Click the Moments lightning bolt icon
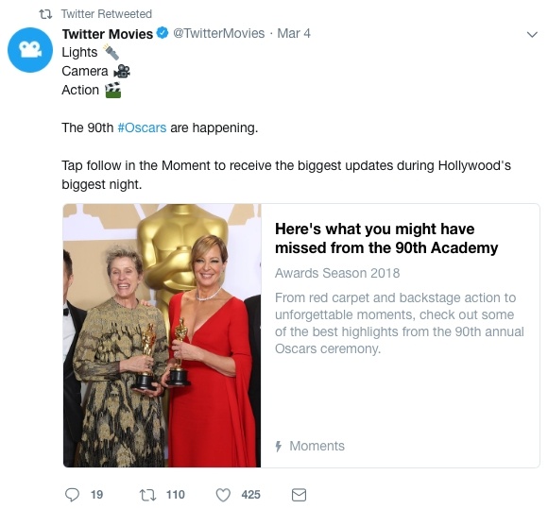 pos(279,446)
